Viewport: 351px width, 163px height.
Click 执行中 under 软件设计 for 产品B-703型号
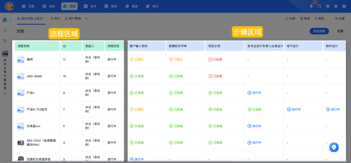click(x=333, y=109)
